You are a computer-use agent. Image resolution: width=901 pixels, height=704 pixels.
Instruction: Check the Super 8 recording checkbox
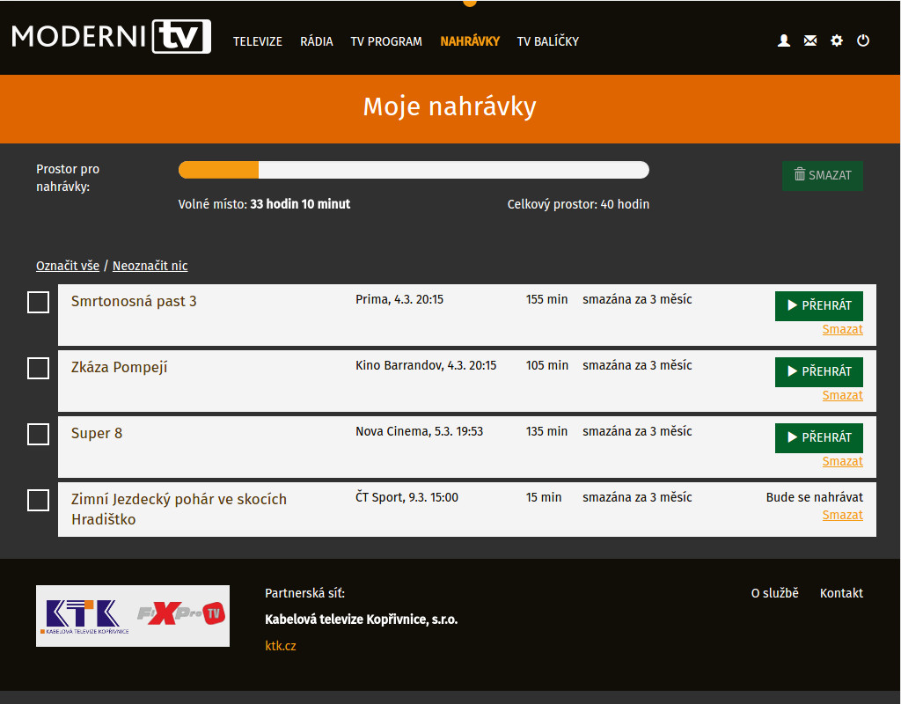click(x=38, y=435)
